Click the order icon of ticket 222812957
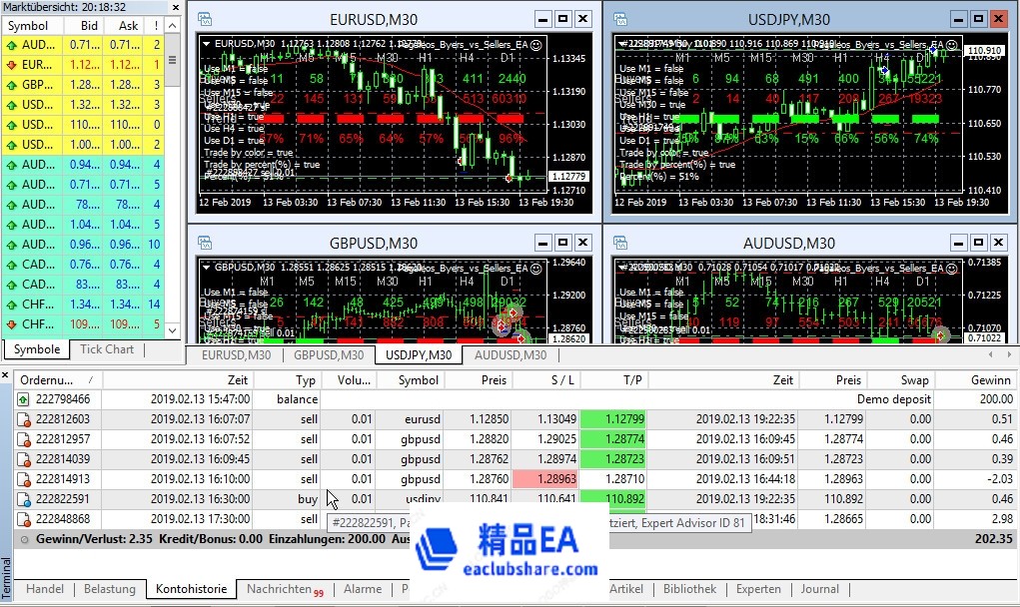1020x607 pixels. [x=24, y=440]
